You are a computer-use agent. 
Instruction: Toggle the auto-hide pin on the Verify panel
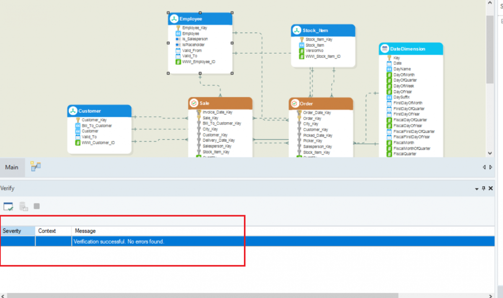point(484,188)
